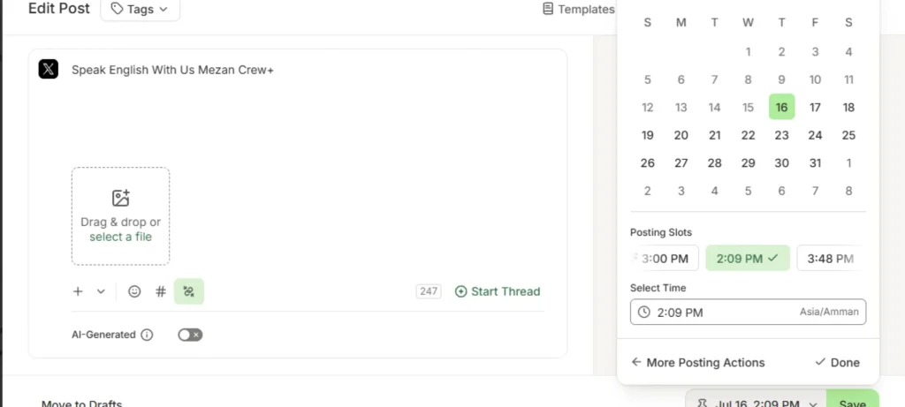
Task: Pick date 24 in the calendar
Action: (815, 135)
